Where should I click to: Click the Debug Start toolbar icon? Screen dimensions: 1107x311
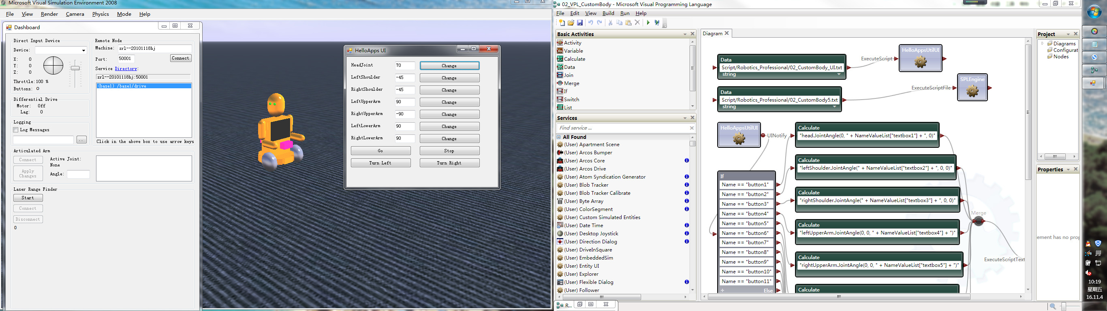coord(657,23)
